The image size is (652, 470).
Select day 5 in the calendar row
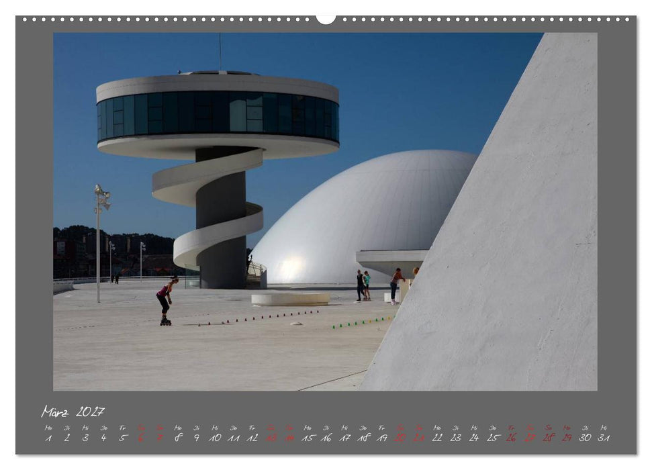[x=122, y=438]
